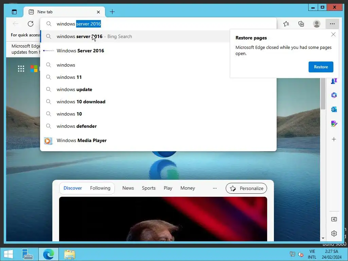The height and width of the screenshot is (261, 348).
Task: Open Settings and more ellipsis menu
Action: 332,24
